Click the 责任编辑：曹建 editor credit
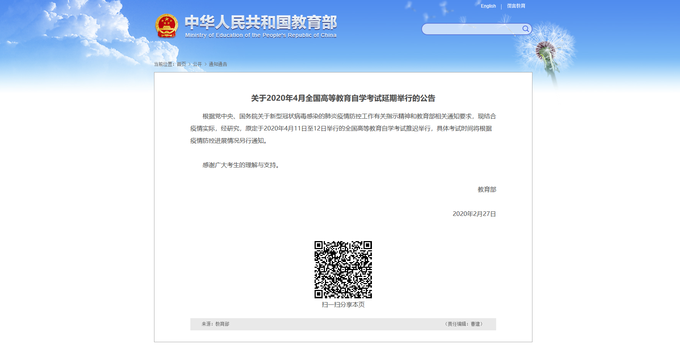The height and width of the screenshot is (346, 680). [x=464, y=324]
